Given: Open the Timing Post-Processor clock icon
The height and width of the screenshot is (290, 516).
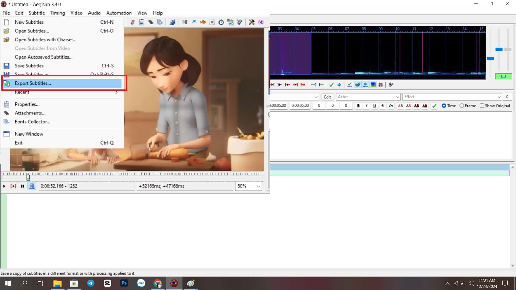Looking at the screenshot, I should point(221,22).
